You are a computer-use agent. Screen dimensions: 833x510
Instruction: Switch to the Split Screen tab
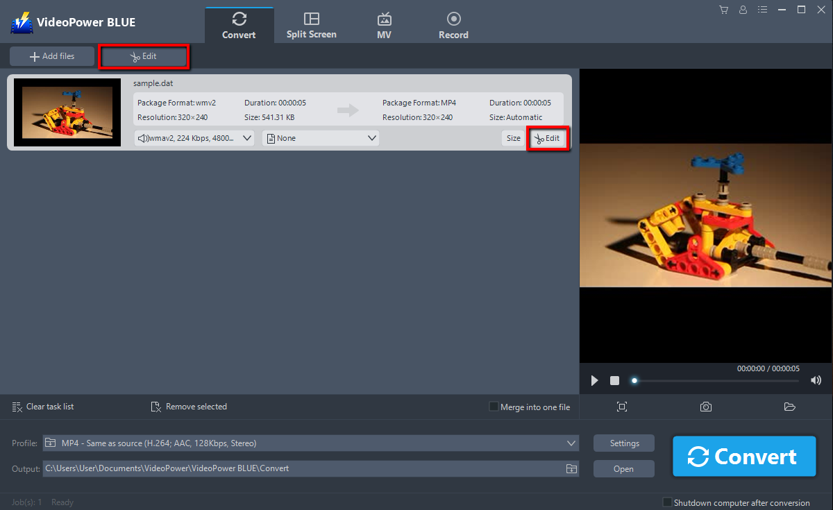[311, 24]
